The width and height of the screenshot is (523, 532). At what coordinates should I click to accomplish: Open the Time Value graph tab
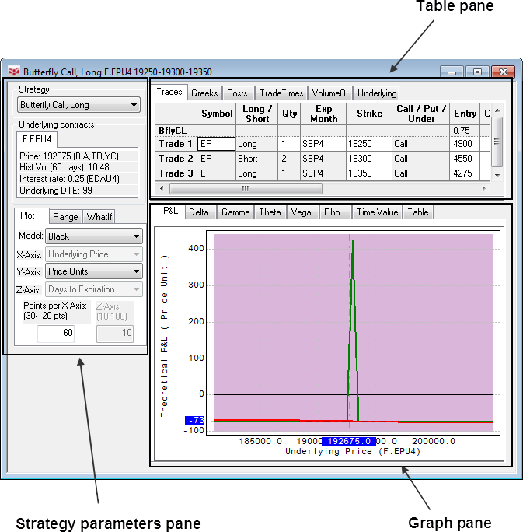pos(376,212)
